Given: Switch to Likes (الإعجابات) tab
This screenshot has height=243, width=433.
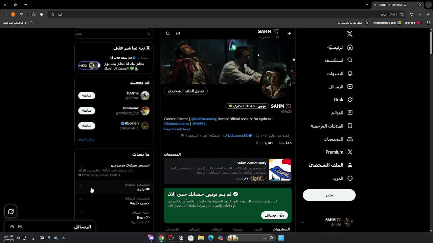Looking at the screenshot, I should tap(172, 229).
